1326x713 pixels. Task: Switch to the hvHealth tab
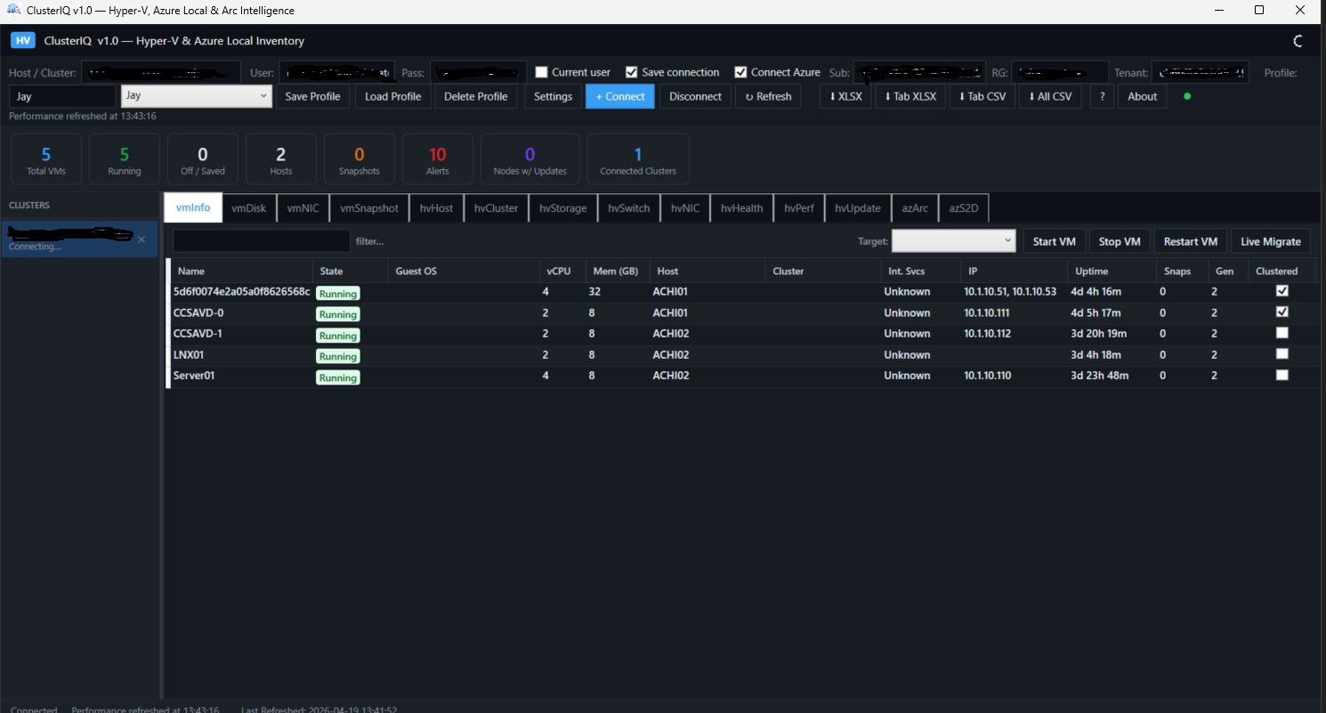[x=741, y=208]
